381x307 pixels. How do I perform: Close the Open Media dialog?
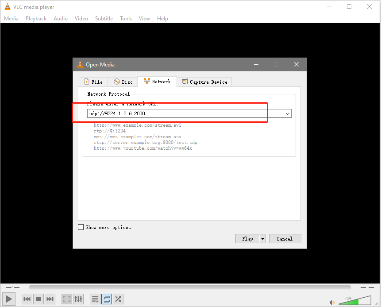[296, 64]
